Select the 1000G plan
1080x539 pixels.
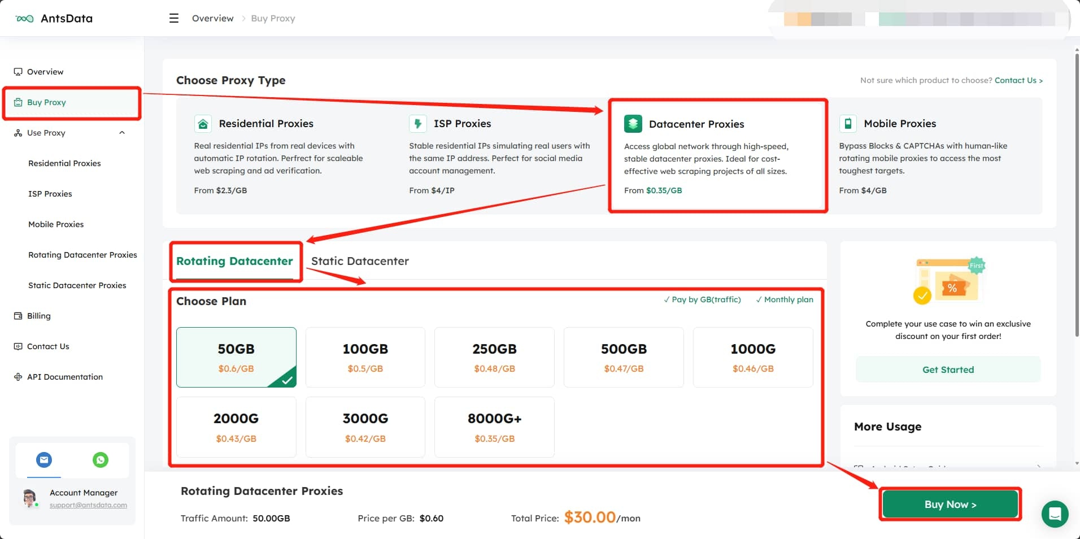pos(753,357)
